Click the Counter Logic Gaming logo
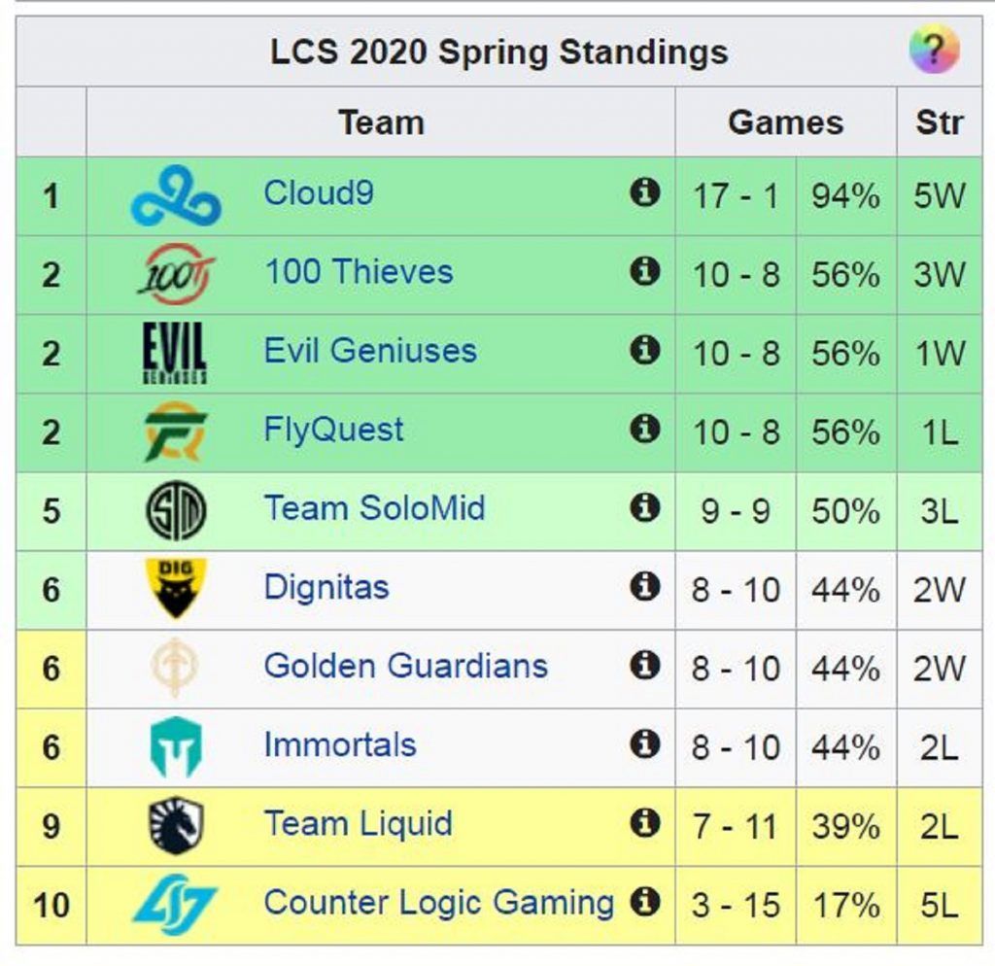The width and height of the screenshot is (995, 966). click(176, 904)
